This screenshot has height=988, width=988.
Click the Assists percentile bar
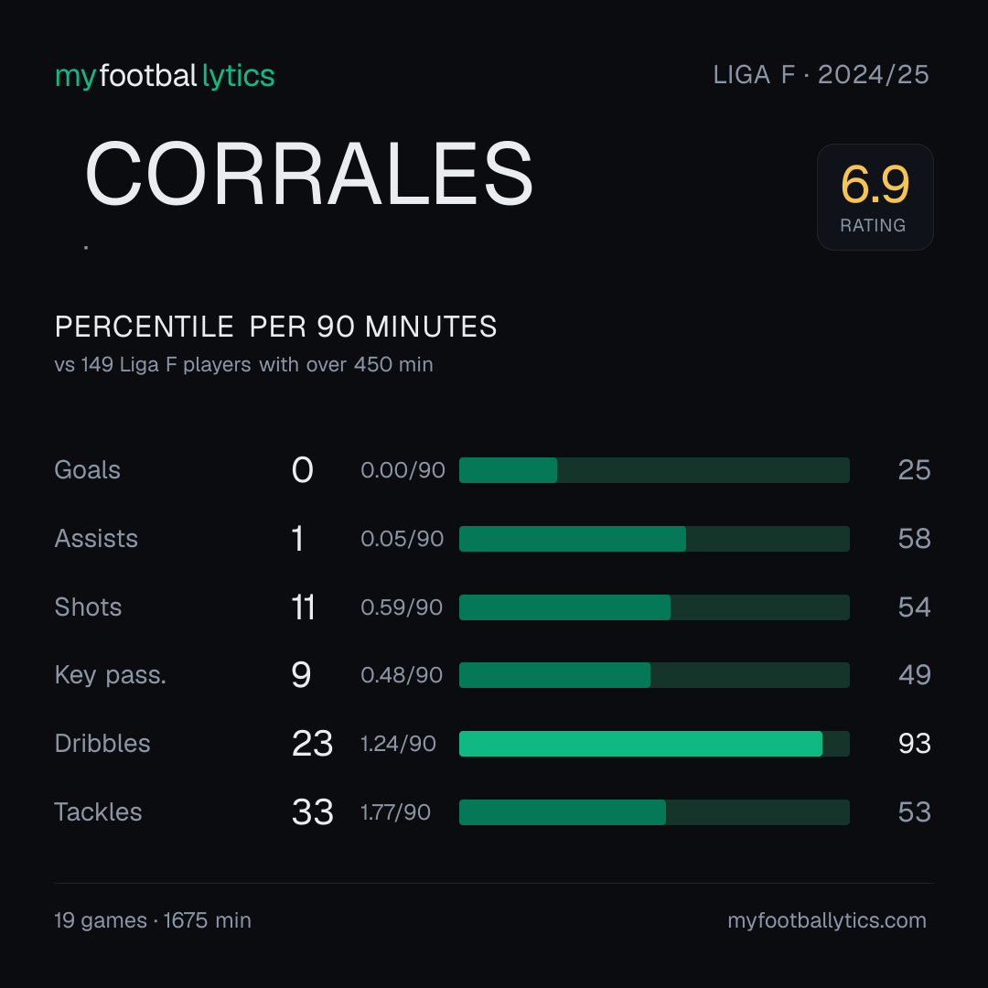coord(654,539)
